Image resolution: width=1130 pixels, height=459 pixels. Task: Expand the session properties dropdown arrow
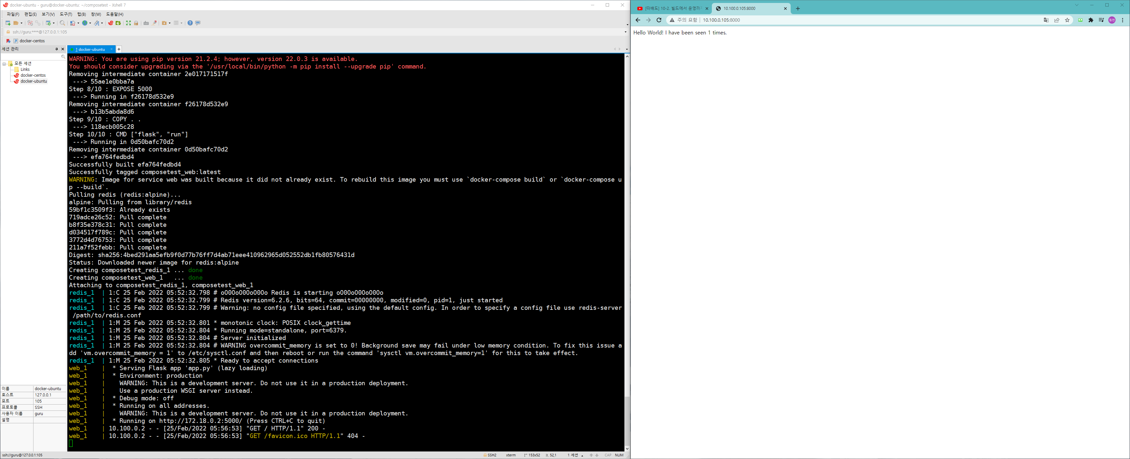tap(54, 23)
